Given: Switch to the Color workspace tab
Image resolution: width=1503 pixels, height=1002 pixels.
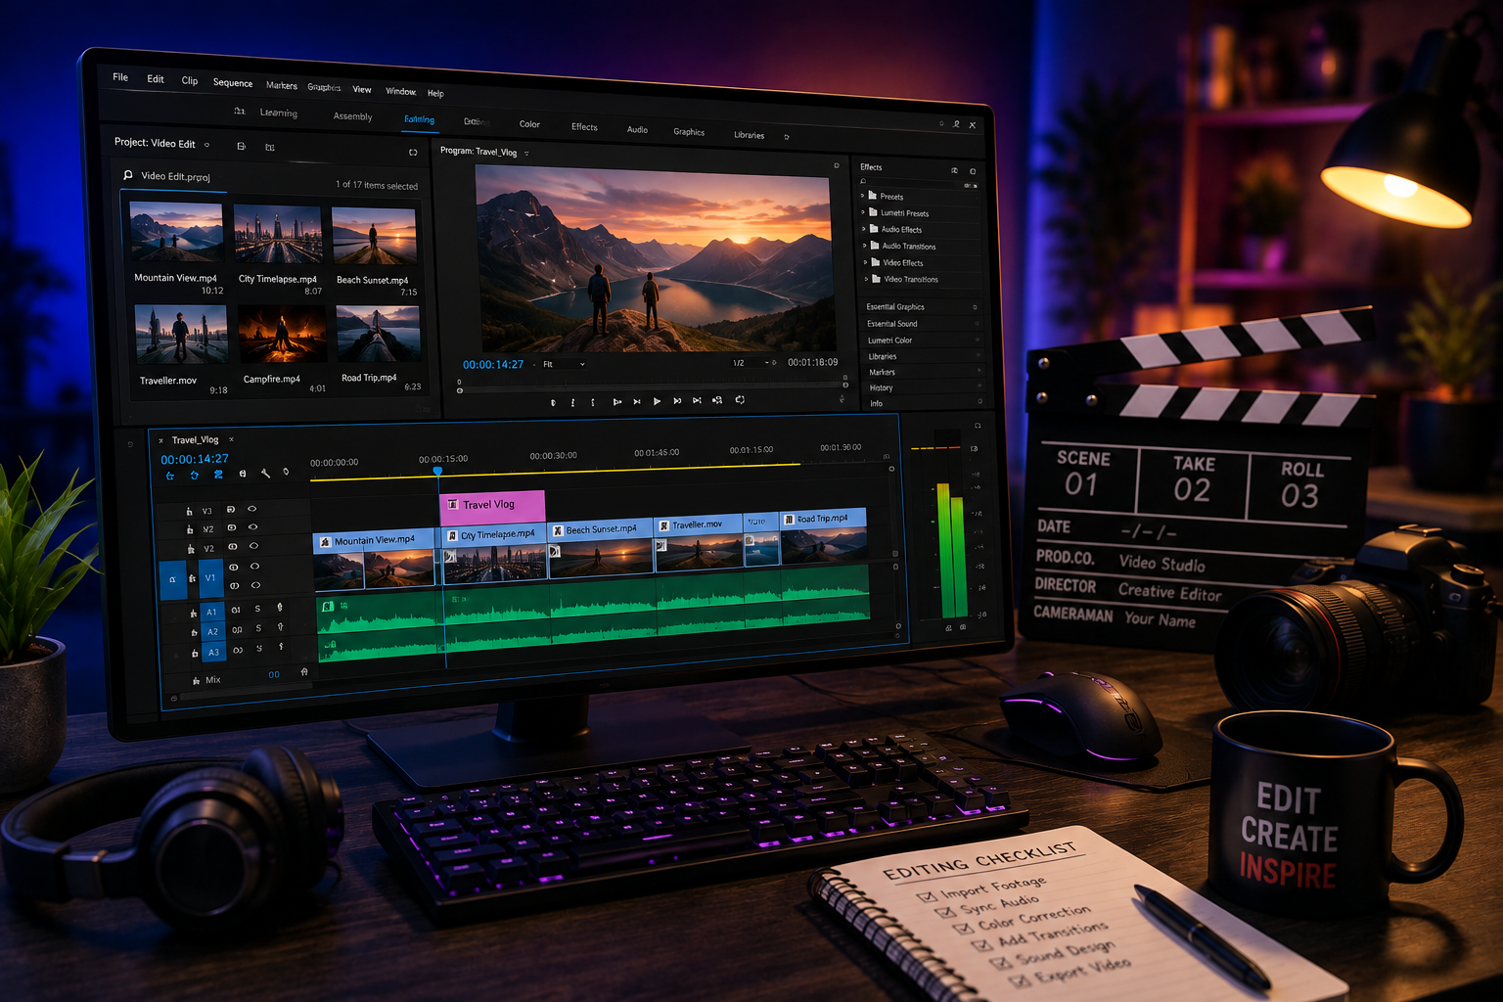Looking at the screenshot, I should pyautogui.click(x=529, y=124).
